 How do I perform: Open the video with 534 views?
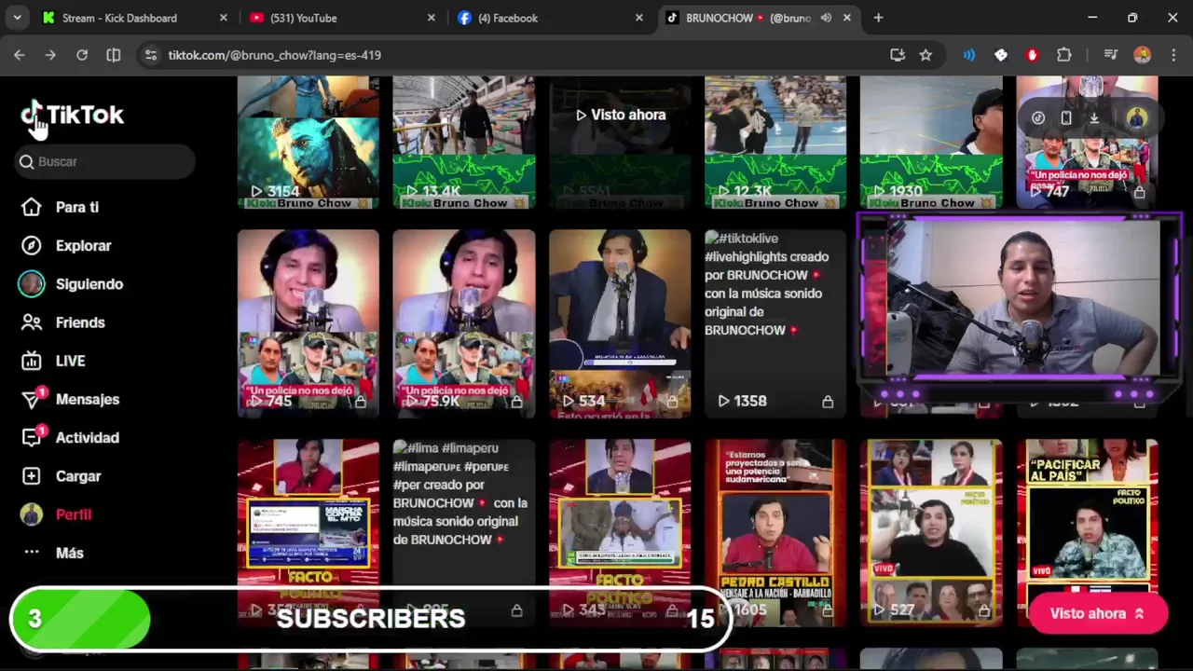click(620, 323)
